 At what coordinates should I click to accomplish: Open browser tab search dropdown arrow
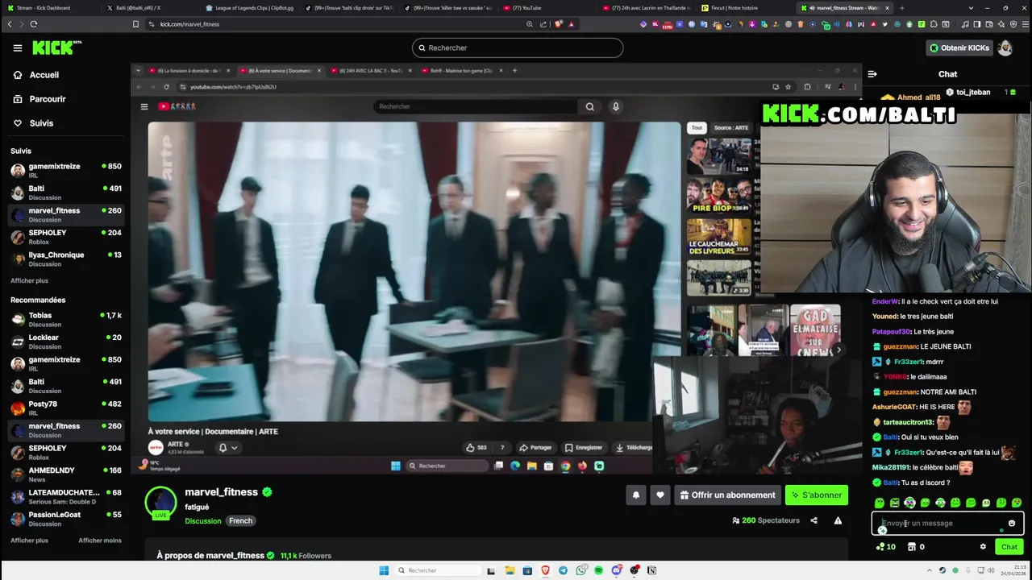[971, 7]
